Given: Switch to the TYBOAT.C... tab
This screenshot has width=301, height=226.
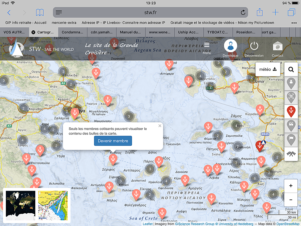Looking at the screenshot, I should [x=218, y=32].
